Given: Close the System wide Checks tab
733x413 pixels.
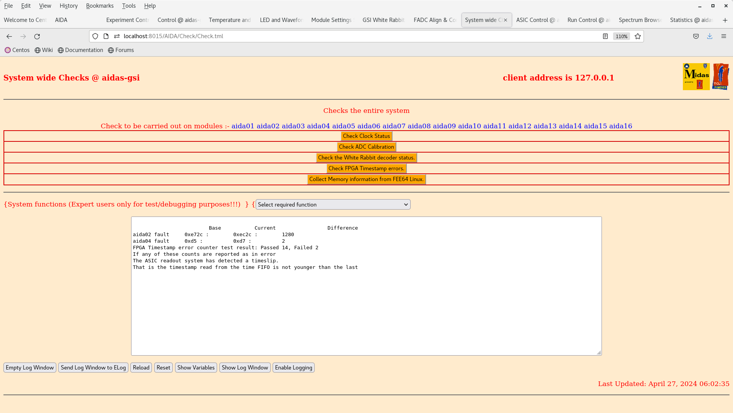Looking at the screenshot, I should (x=506, y=20).
